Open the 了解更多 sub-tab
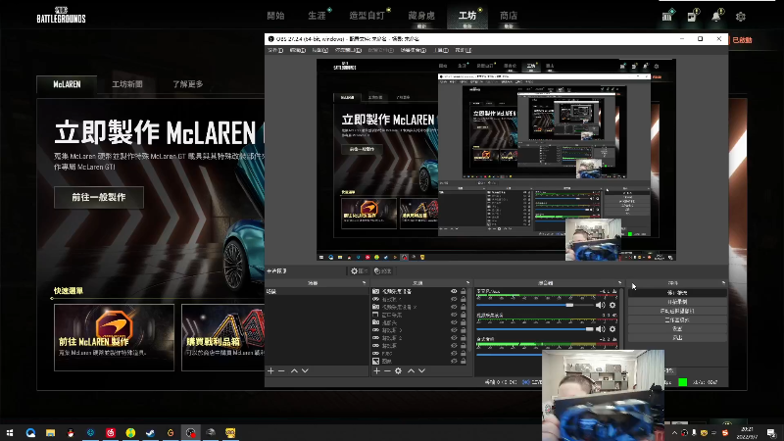This screenshot has height=441, width=784. pos(188,84)
